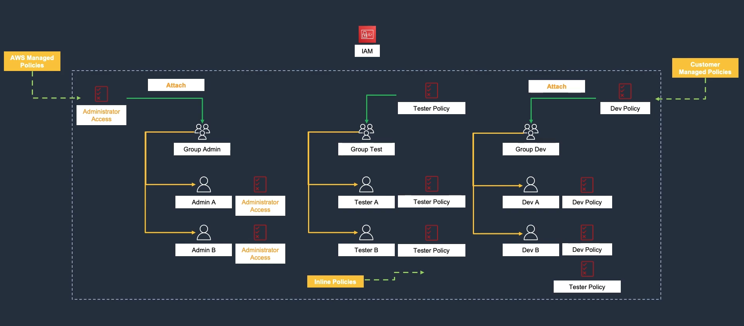Image resolution: width=744 pixels, height=326 pixels.
Task: Click the Attach label near Dev Policy
Action: [556, 86]
